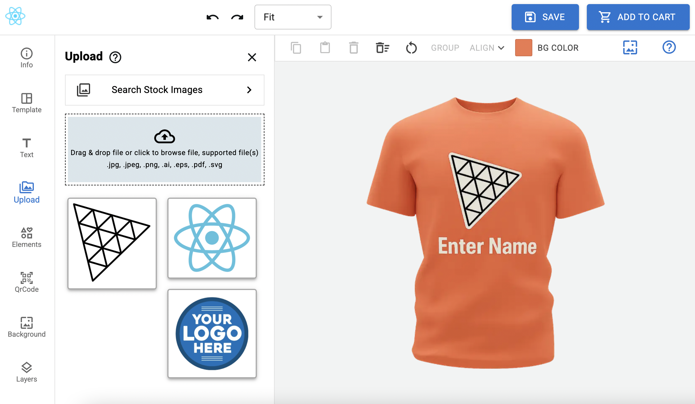This screenshot has width=695, height=404.
Task: Open the QrCode sidebar tab
Action: (27, 282)
